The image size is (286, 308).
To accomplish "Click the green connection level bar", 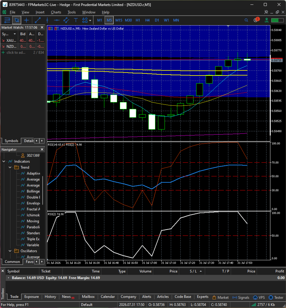I will 277,20.
